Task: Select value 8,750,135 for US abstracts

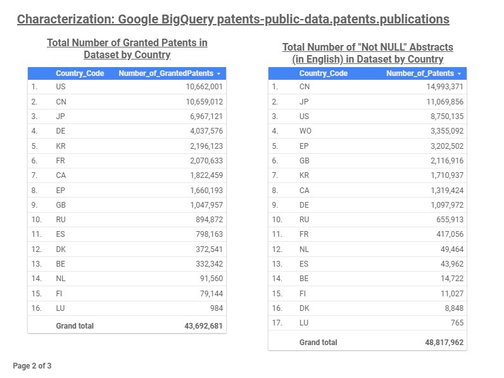Action: 447,117
